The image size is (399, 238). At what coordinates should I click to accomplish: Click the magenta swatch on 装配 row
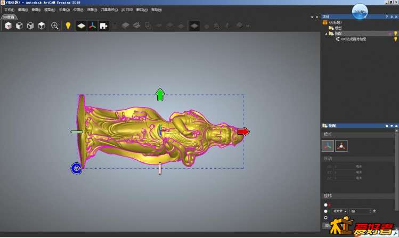click(x=390, y=34)
